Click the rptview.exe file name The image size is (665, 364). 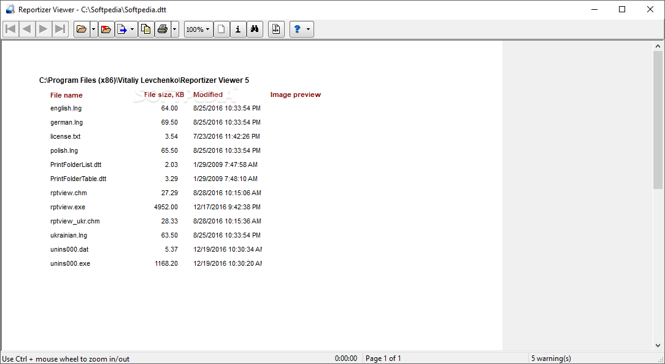coord(67,207)
